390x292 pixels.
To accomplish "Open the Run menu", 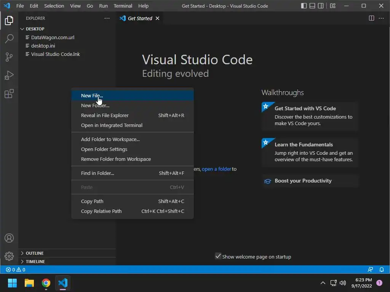I will point(103,6).
